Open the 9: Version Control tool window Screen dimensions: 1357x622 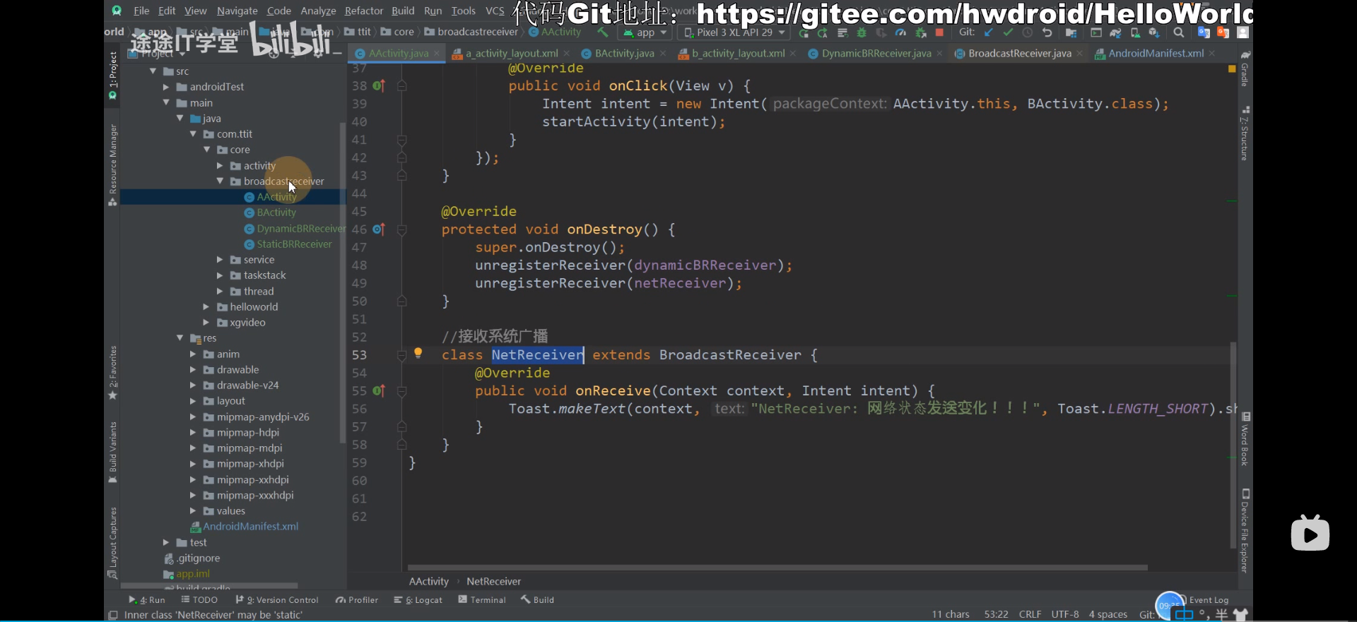pyautogui.click(x=277, y=600)
